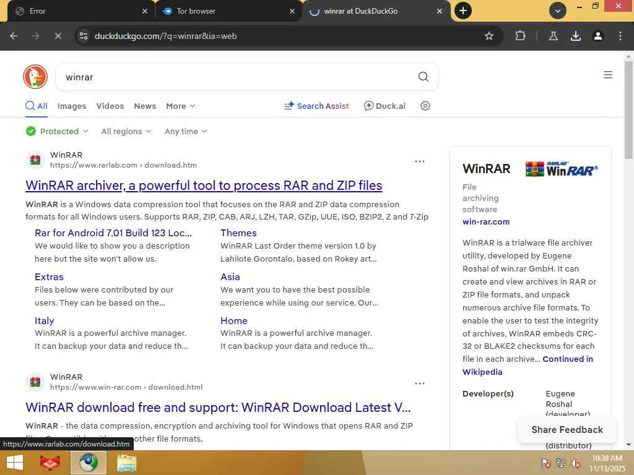The image size is (634, 475).
Task: Switch to the Tor browser tab
Action: point(228,11)
